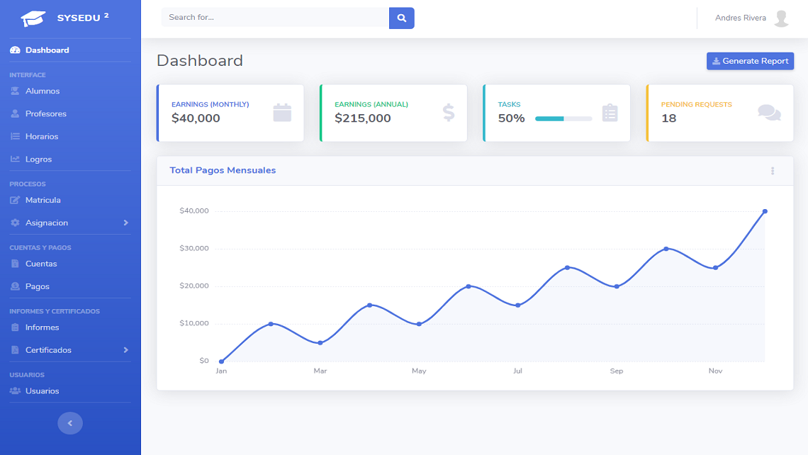Open Alumnos in the sidebar
The width and height of the screenshot is (808, 455).
pos(43,91)
